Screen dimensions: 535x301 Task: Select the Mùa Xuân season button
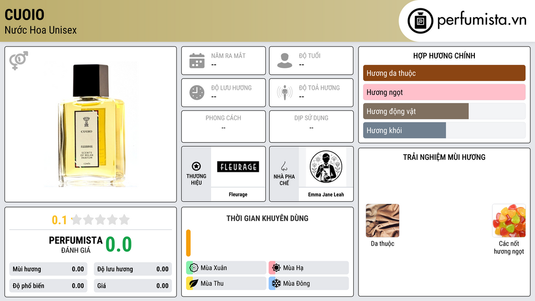coord(226,268)
